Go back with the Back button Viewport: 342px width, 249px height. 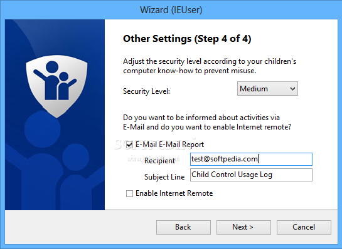click(183, 227)
